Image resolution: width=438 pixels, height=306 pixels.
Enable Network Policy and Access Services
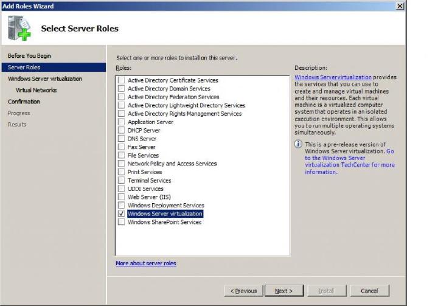click(x=121, y=164)
